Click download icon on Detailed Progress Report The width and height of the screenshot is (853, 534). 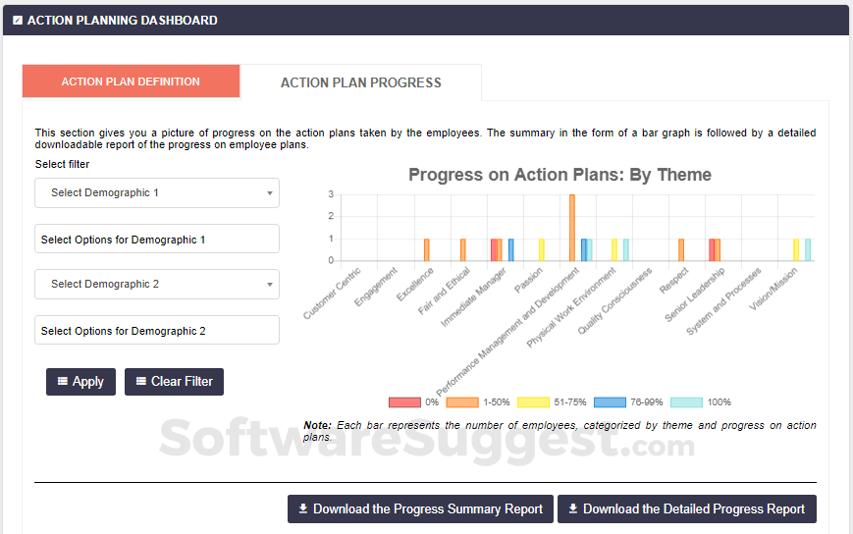tap(573, 508)
